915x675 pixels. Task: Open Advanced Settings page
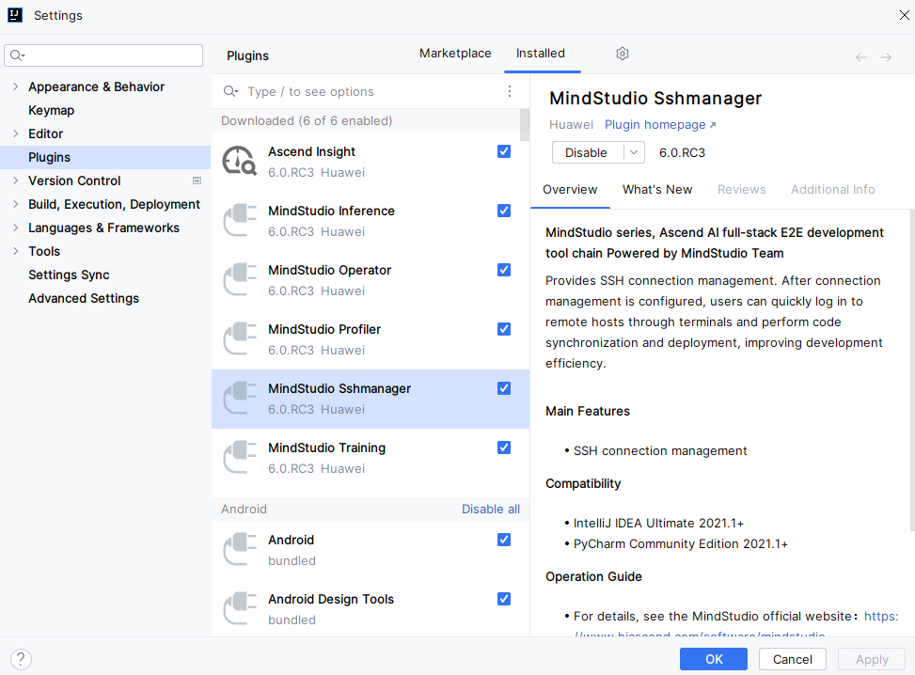pos(84,298)
